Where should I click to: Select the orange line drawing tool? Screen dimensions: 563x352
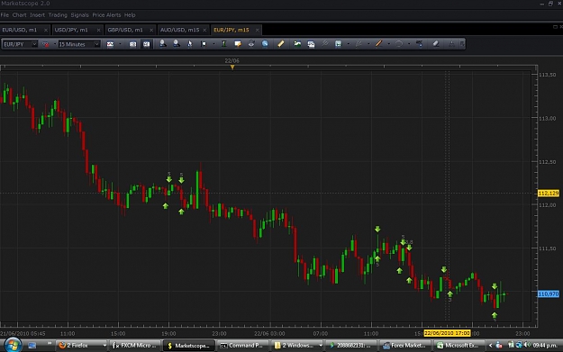(x=378, y=44)
